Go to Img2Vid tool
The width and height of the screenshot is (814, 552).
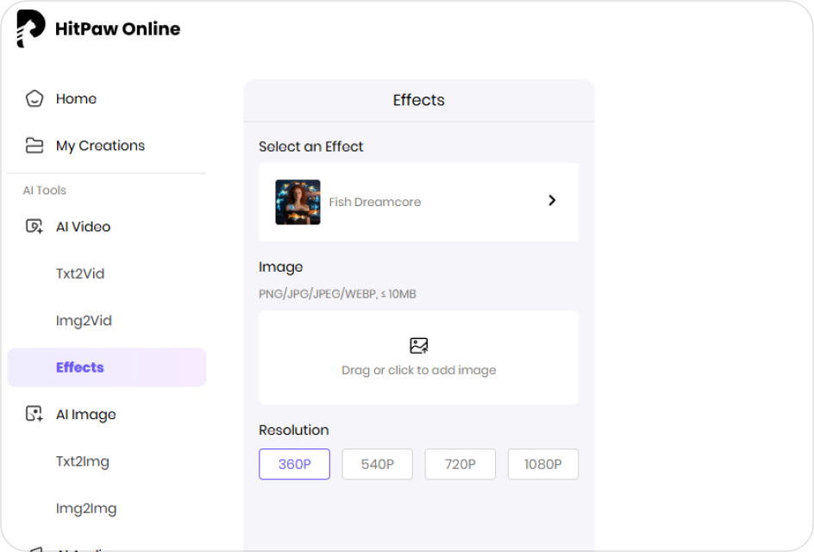(84, 321)
